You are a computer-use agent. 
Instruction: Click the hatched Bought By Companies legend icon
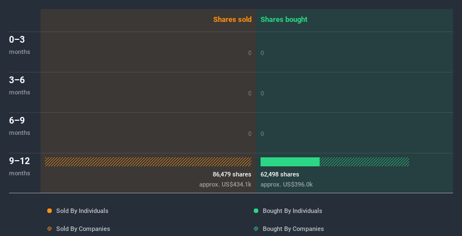click(256, 229)
